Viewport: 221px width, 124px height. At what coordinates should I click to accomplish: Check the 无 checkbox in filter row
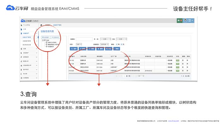point(122,44)
